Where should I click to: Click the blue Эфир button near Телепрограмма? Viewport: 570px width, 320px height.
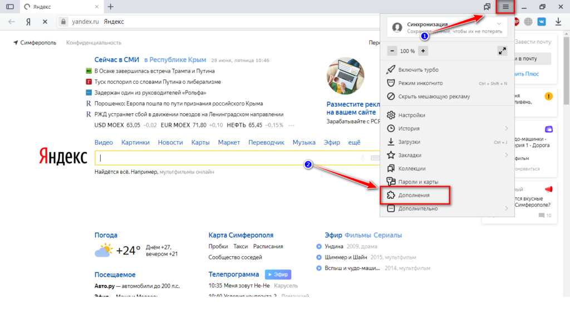pyautogui.click(x=278, y=274)
